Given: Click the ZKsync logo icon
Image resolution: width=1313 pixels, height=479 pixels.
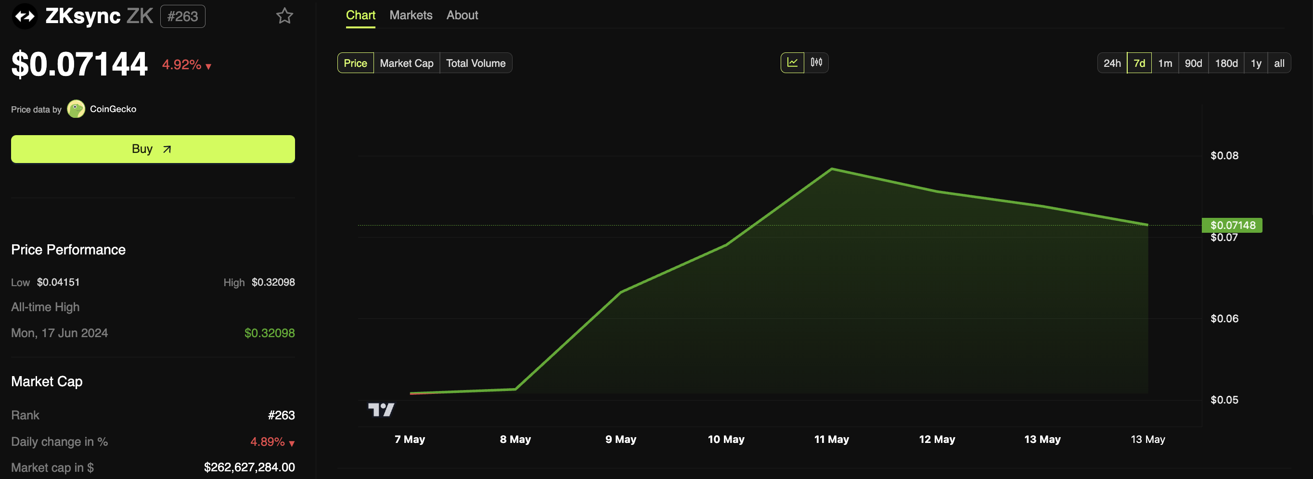Looking at the screenshot, I should (24, 16).
